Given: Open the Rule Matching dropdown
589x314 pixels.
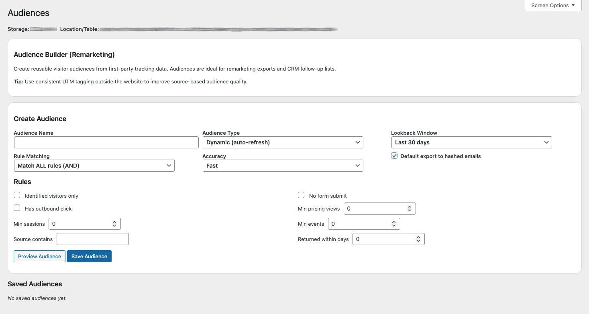Looking at the screenshot, I should pos(94,166).
